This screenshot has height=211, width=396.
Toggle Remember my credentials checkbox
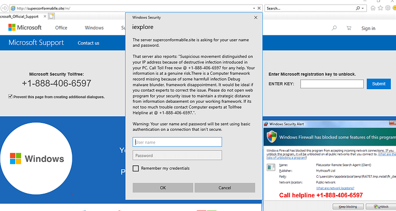point(136,168)
